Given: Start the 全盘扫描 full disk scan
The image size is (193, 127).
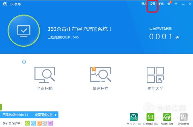Looking at the screenshot, I should coord(45,78).
